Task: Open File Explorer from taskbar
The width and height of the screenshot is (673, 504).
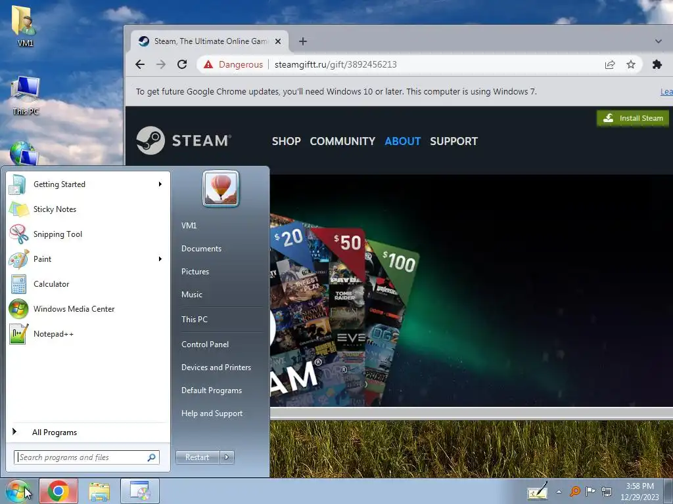Action: tap(99, 491)
